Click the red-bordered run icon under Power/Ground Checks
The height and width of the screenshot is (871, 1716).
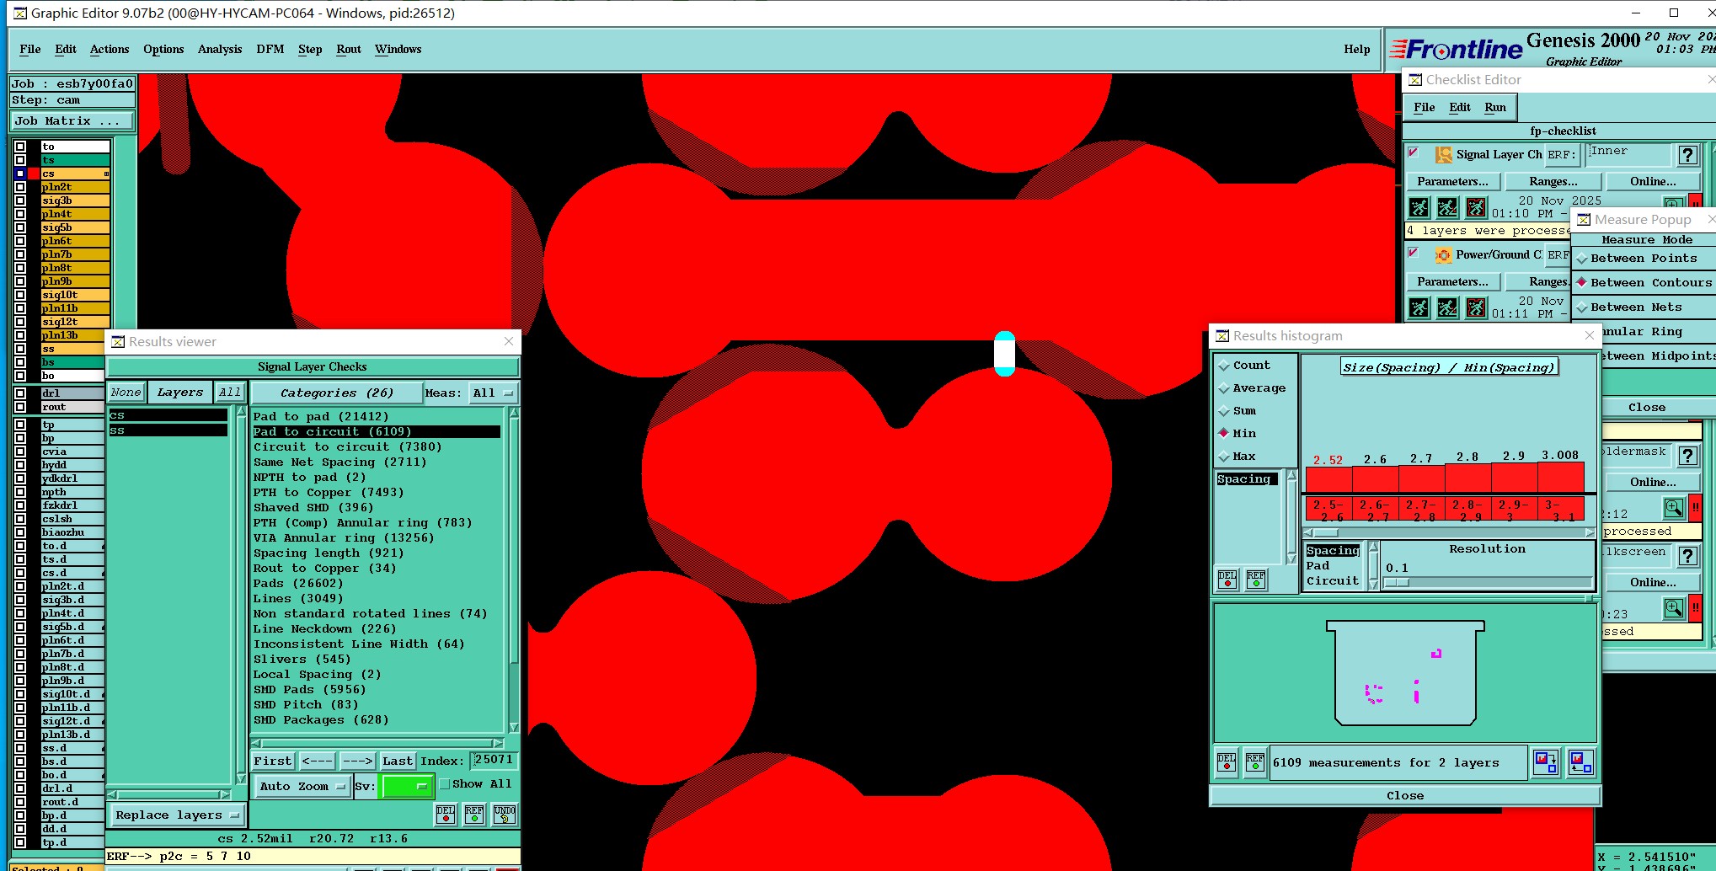pyautogui.click(x=1477, y=307)
